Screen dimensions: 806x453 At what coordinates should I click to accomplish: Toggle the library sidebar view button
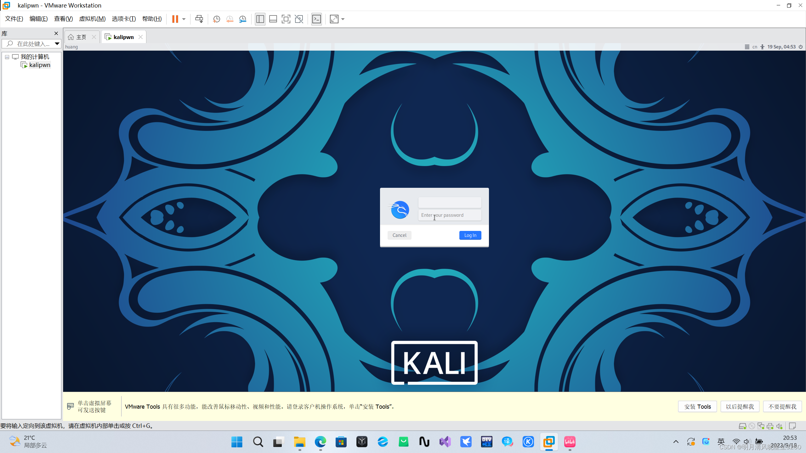coord(260,19)
